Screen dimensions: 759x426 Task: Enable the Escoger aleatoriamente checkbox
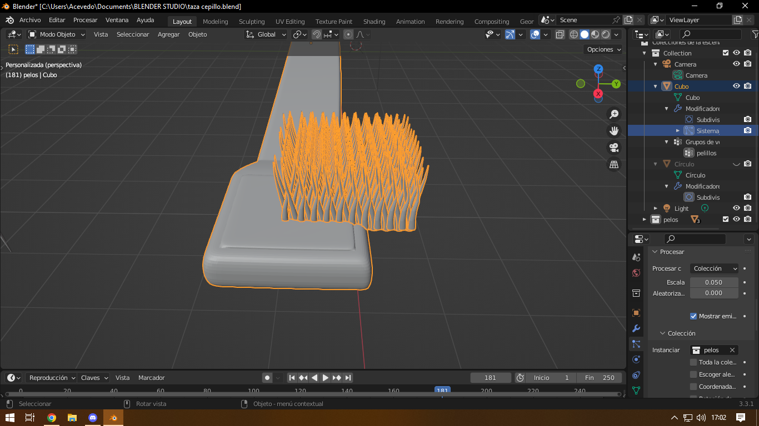(693, 374)
